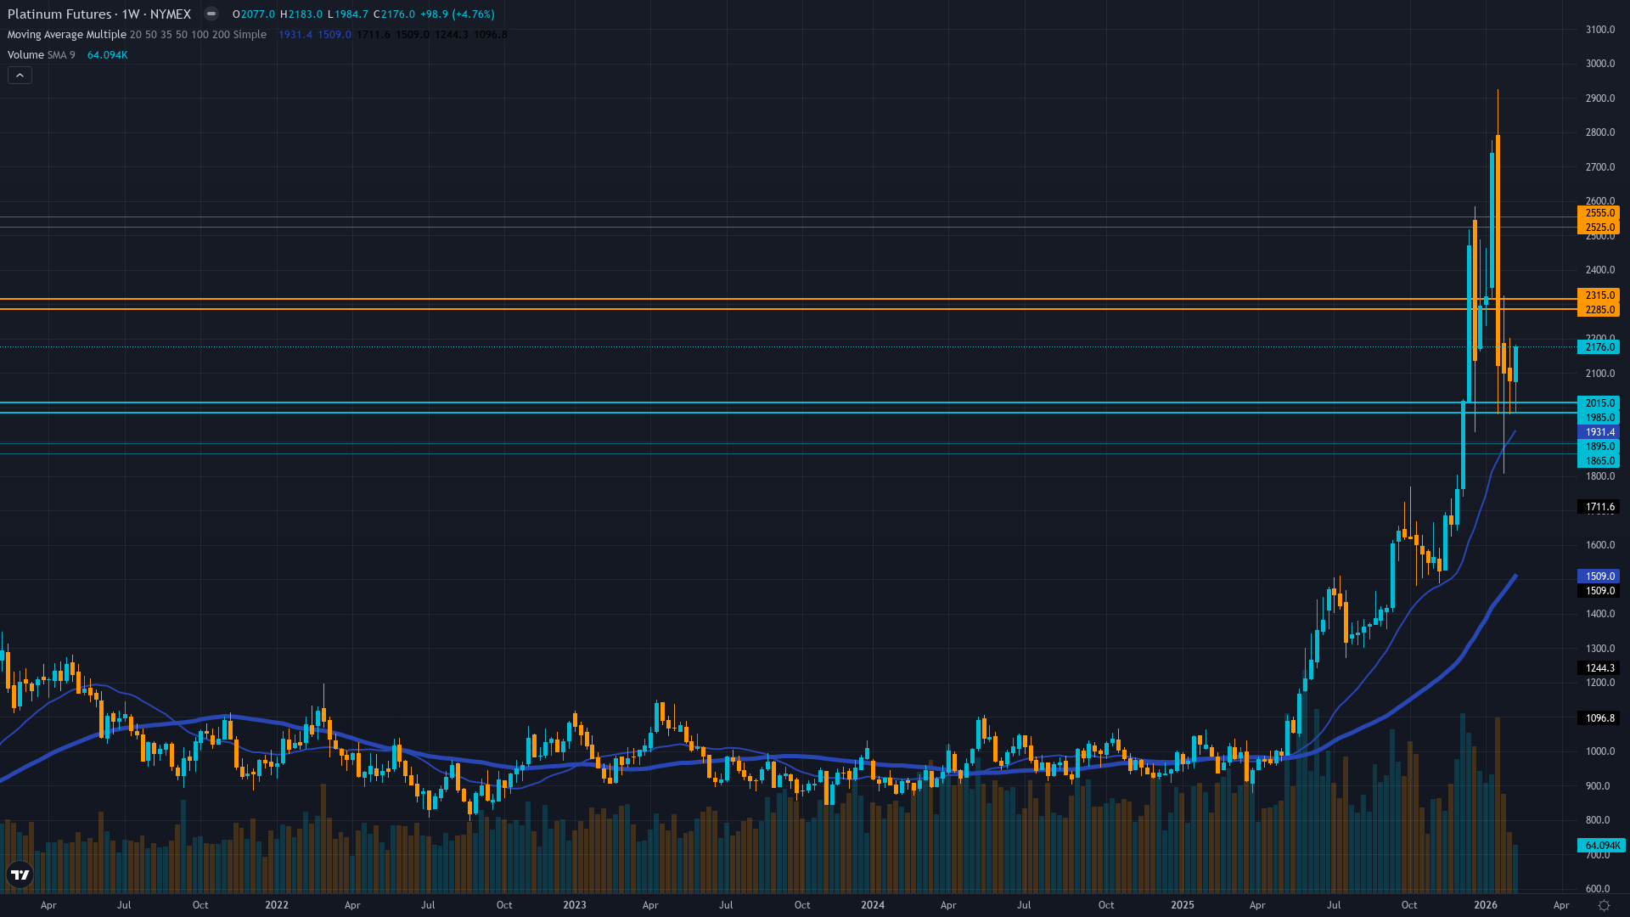Screen dimensions: 1630x917
Task: Click the 1931.4 value in the MA legend
Action: click(x=295, y=35)
